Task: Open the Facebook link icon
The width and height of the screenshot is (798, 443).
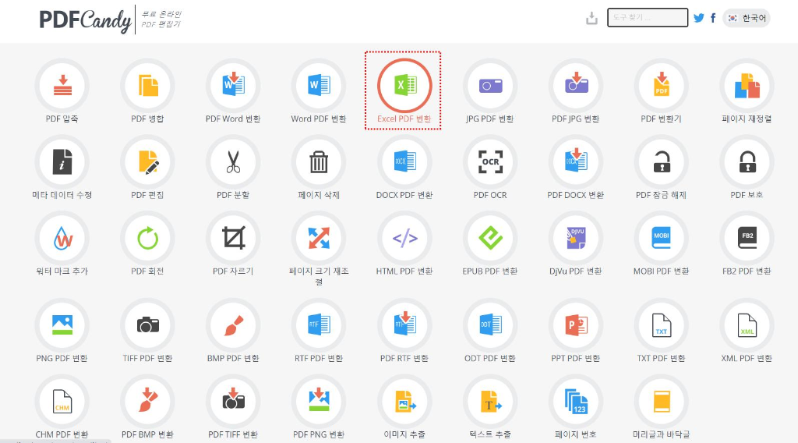Action: click(713, 18)
